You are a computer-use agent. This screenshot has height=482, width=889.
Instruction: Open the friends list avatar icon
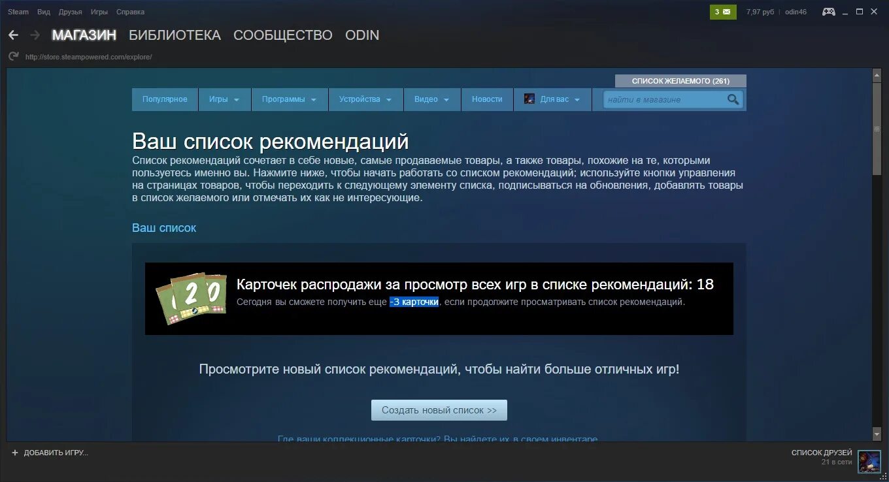pos(869,461)
